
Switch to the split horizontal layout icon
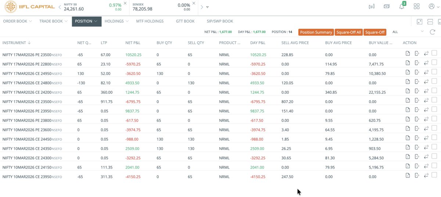(430, 22)
